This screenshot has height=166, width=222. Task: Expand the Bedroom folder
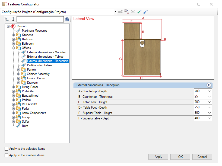tap(14, 40)
